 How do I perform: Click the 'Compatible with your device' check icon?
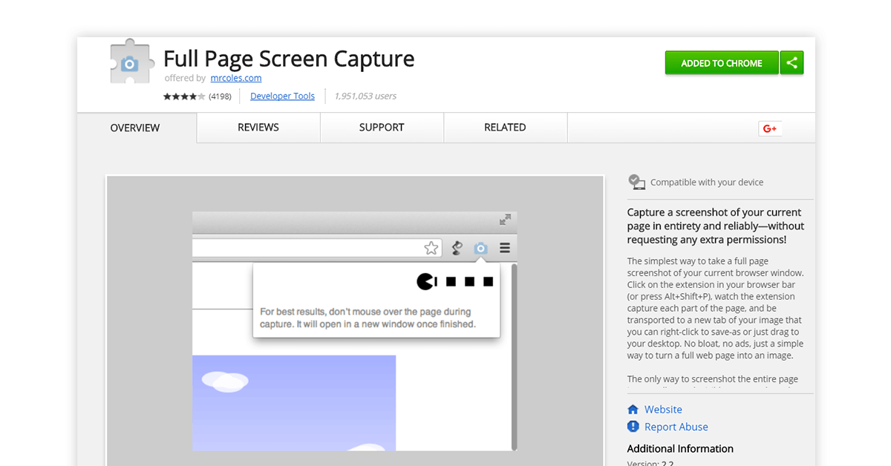click(636, 182)
